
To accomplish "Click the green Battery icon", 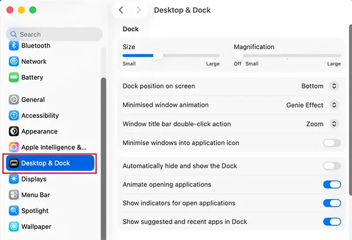I will [x=13, y=77].
